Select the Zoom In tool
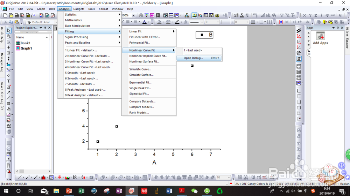350x196 pixels. click(8, 36)
